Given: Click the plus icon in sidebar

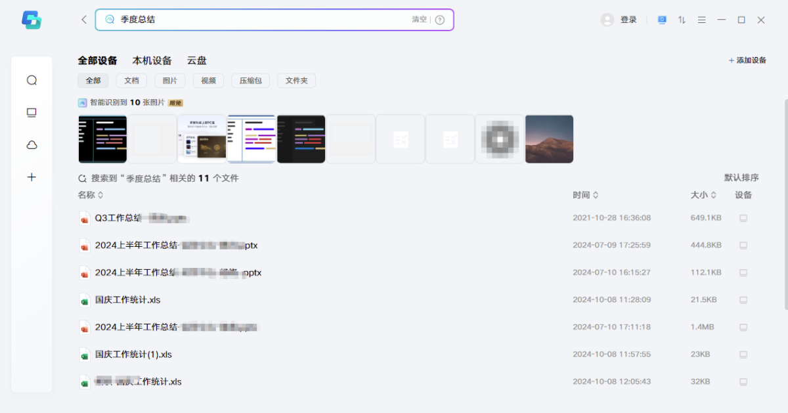Looking at the screenshot, I should tap(32, 177).
